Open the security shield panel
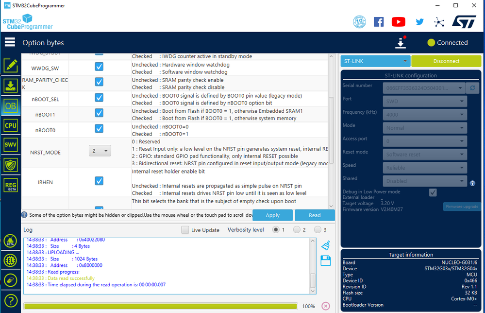 [11, 165]
